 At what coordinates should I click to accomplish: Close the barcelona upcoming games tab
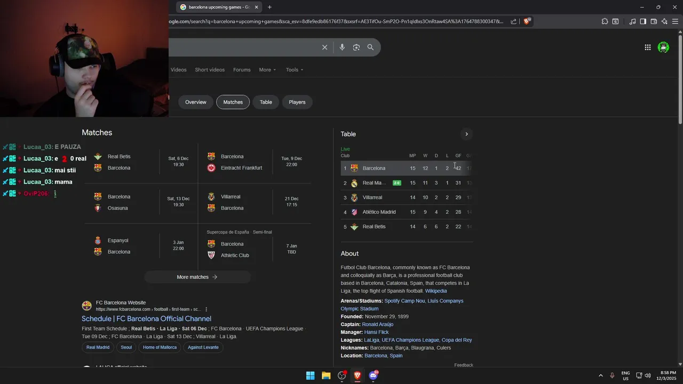[x=257, y=7]
